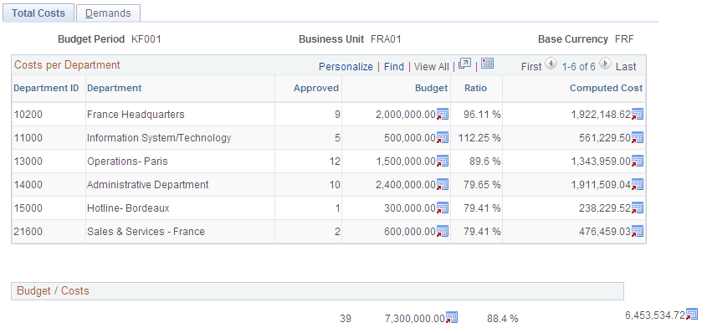Sort by Computed Cost column header

(607, 89)
